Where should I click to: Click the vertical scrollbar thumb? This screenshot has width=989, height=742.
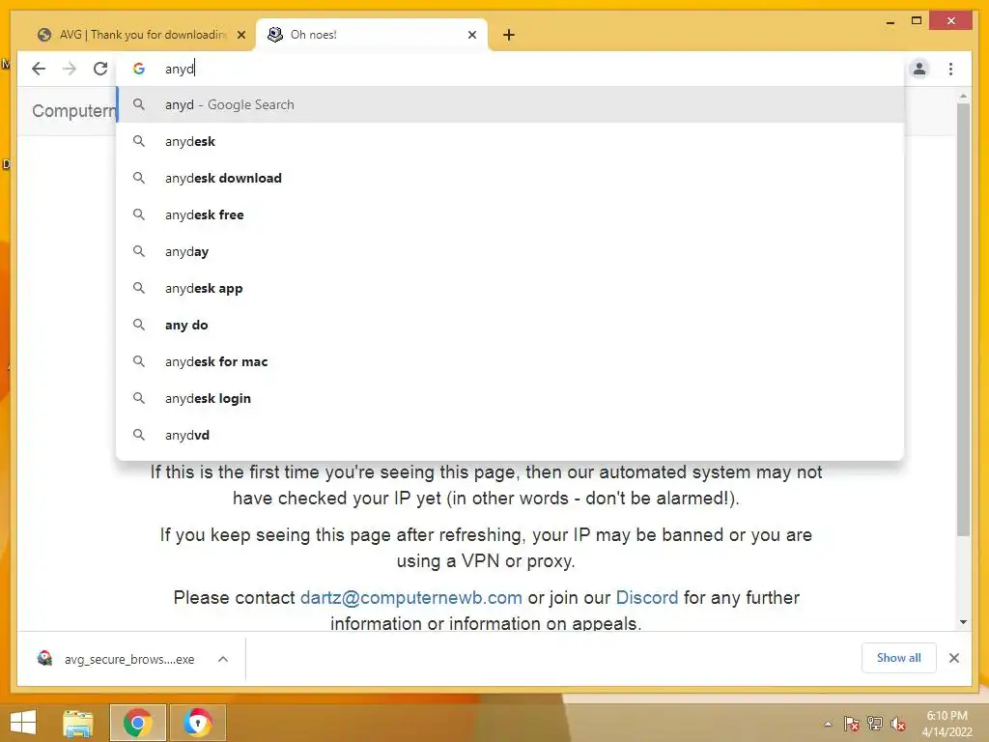(963, 319)
